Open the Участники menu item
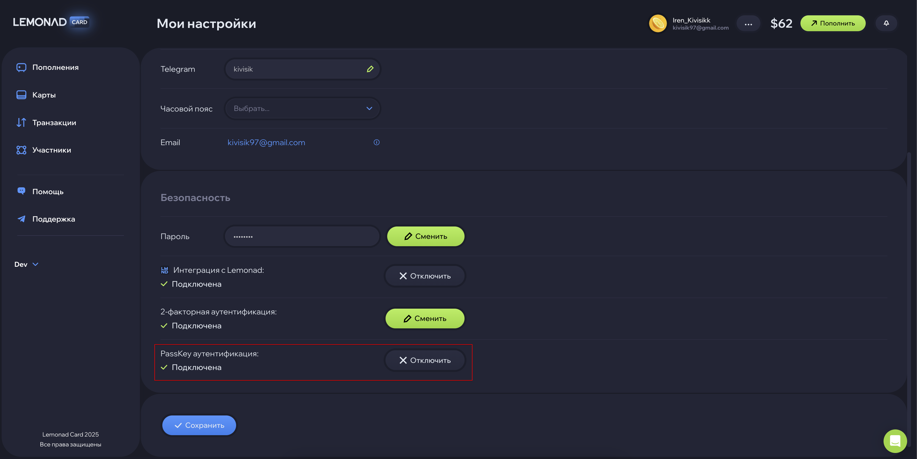This screenshot has width=917, height=459. pyautogui.click(x=52, y=150)
